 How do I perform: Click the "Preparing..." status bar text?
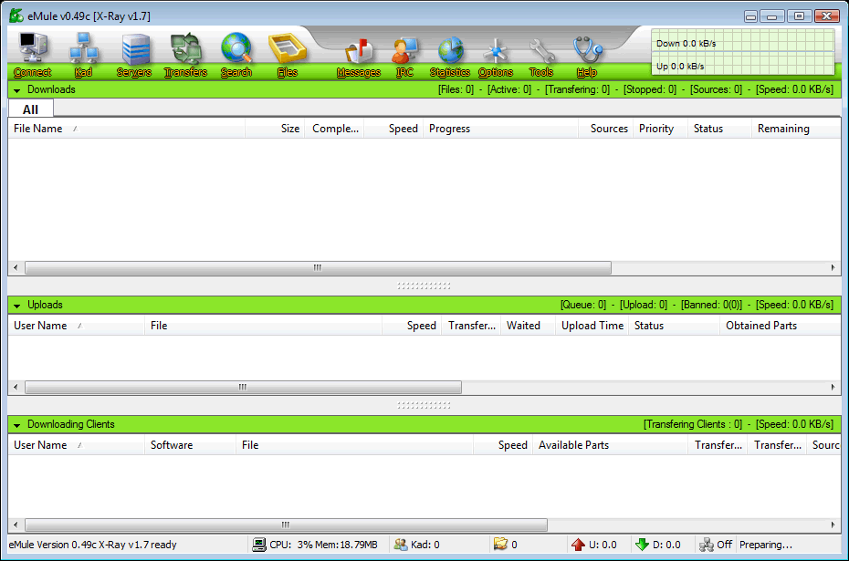tap(766, 545)
